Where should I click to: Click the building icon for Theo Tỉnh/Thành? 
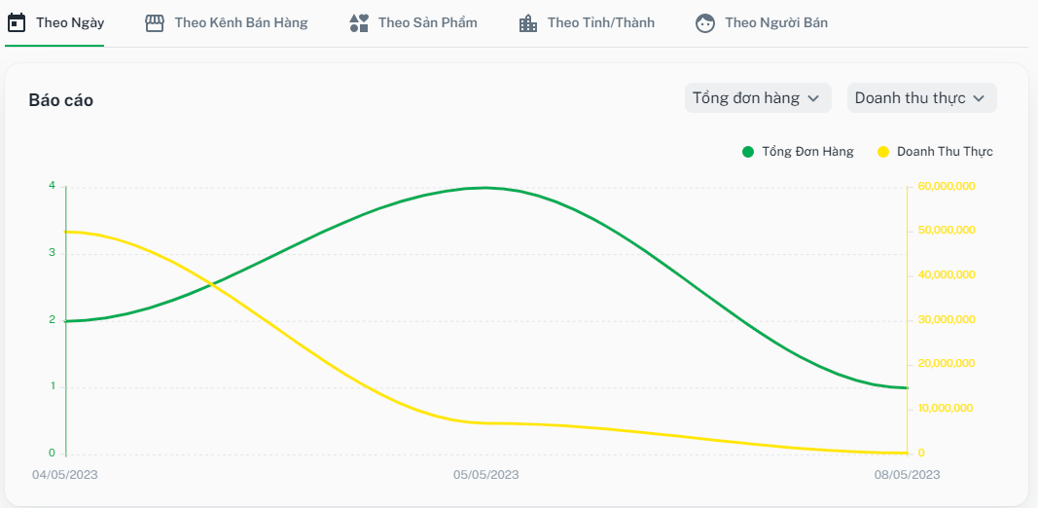point(528,22)
